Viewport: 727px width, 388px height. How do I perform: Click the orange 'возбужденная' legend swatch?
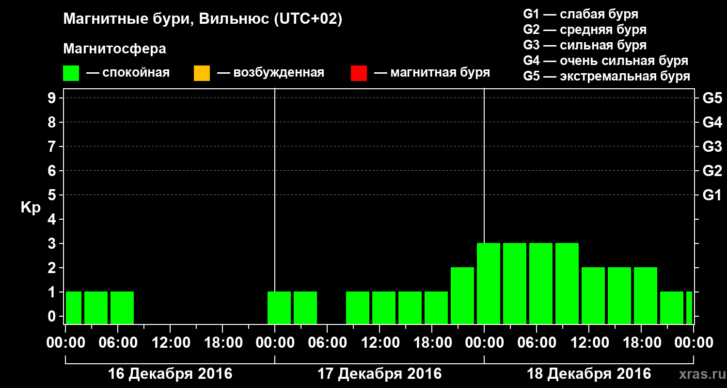pos(202,73)
